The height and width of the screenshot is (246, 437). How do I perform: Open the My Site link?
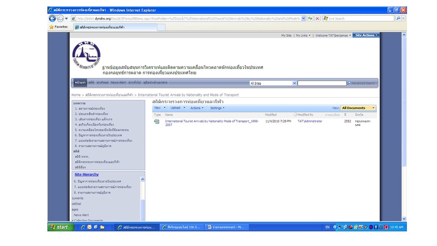point(286,36)
